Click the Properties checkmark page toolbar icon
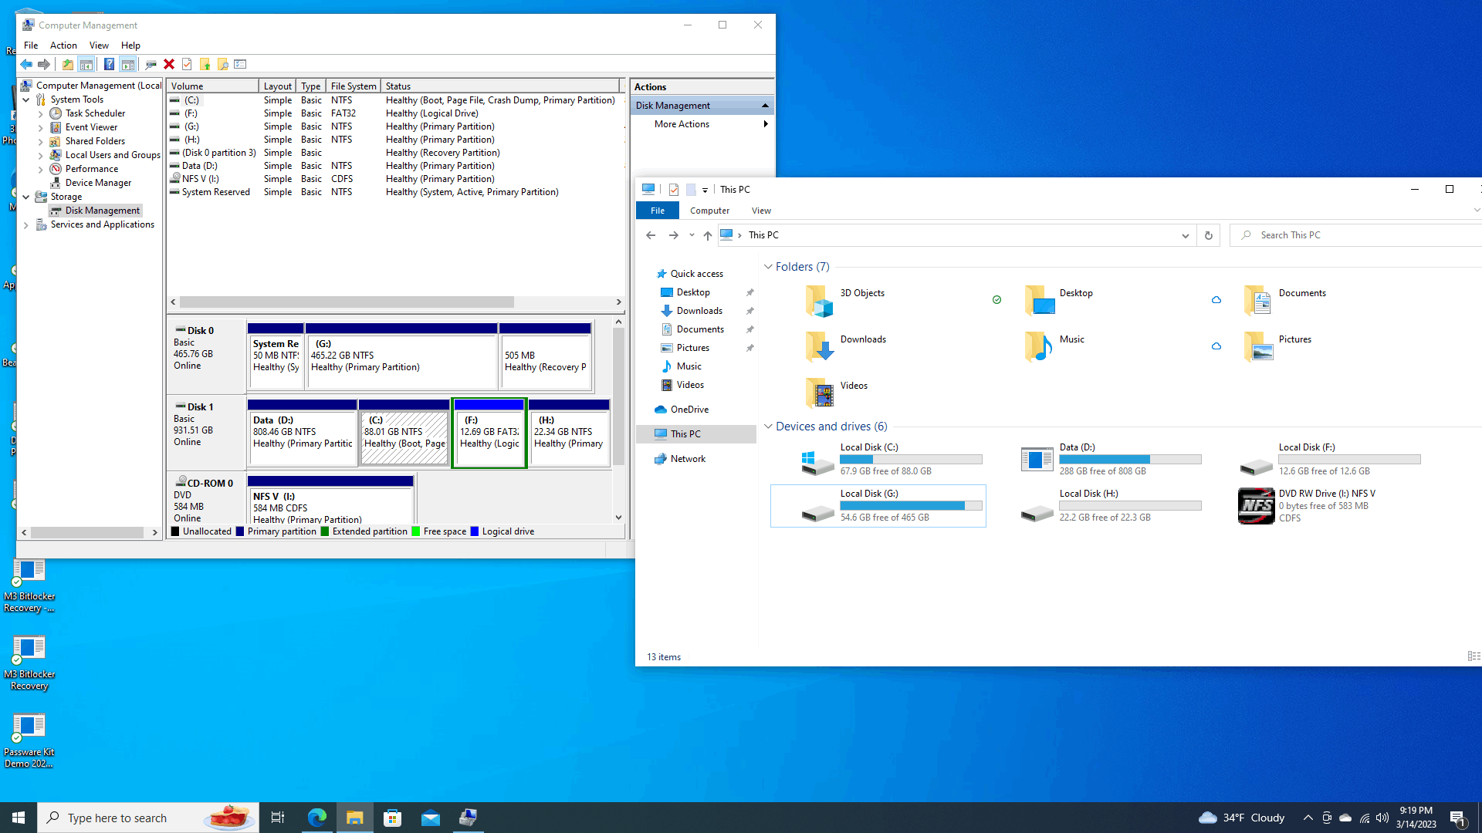This screenshot has width=1482, height=833. click(x=187, y=65)
